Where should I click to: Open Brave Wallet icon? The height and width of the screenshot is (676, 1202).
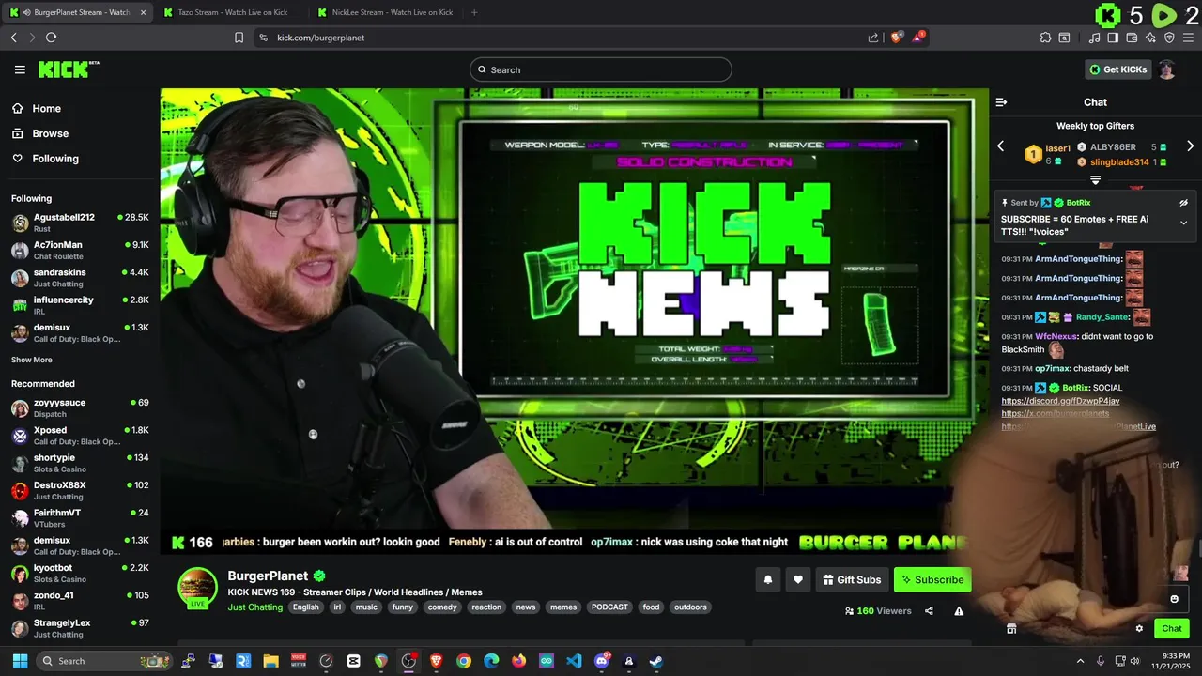tap(1132, 38)
